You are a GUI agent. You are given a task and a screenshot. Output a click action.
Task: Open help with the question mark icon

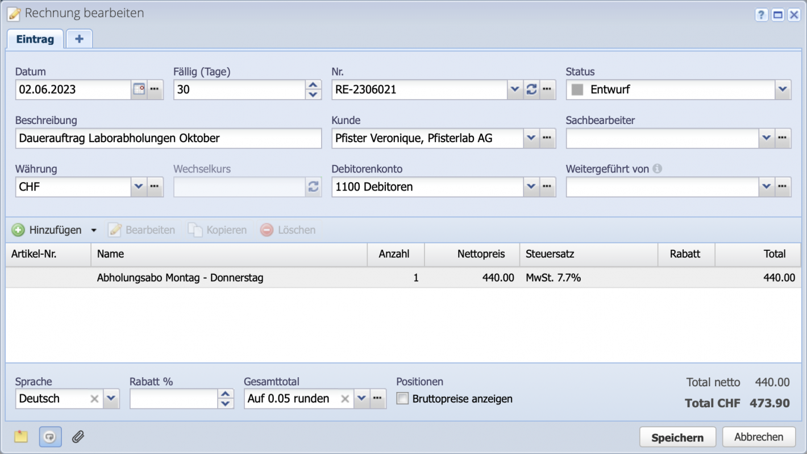(761, 15)
